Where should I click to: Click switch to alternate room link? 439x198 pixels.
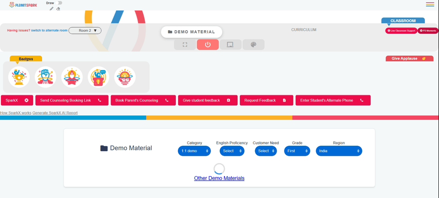tap(49, 30)
